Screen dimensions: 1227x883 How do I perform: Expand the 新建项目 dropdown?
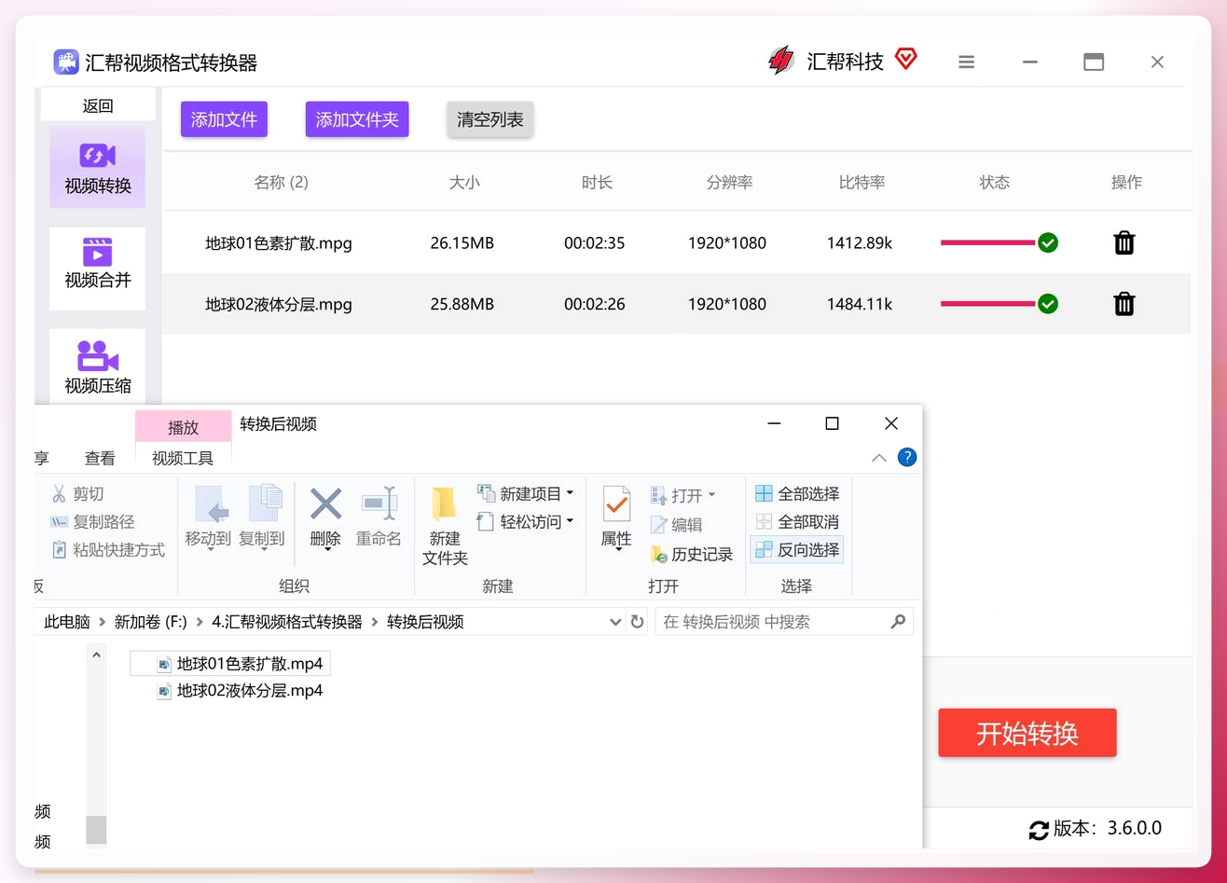(570, 493)
